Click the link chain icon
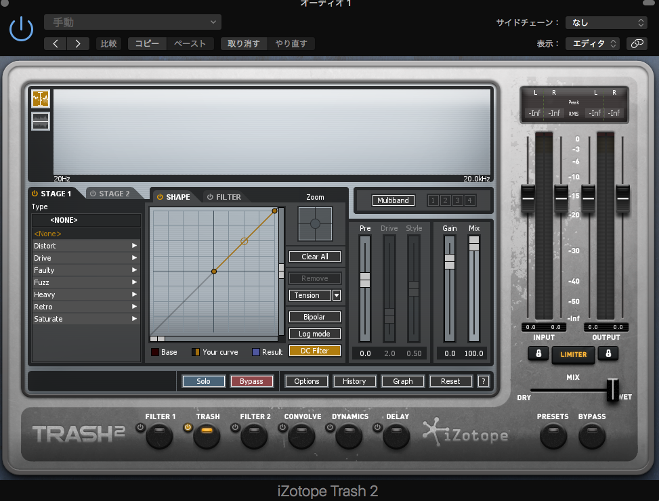The width and height of the screenshot is (659, 501). (x=636, y=43)
